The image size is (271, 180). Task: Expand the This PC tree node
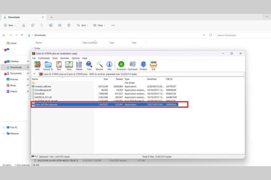(x=4, y=127)
